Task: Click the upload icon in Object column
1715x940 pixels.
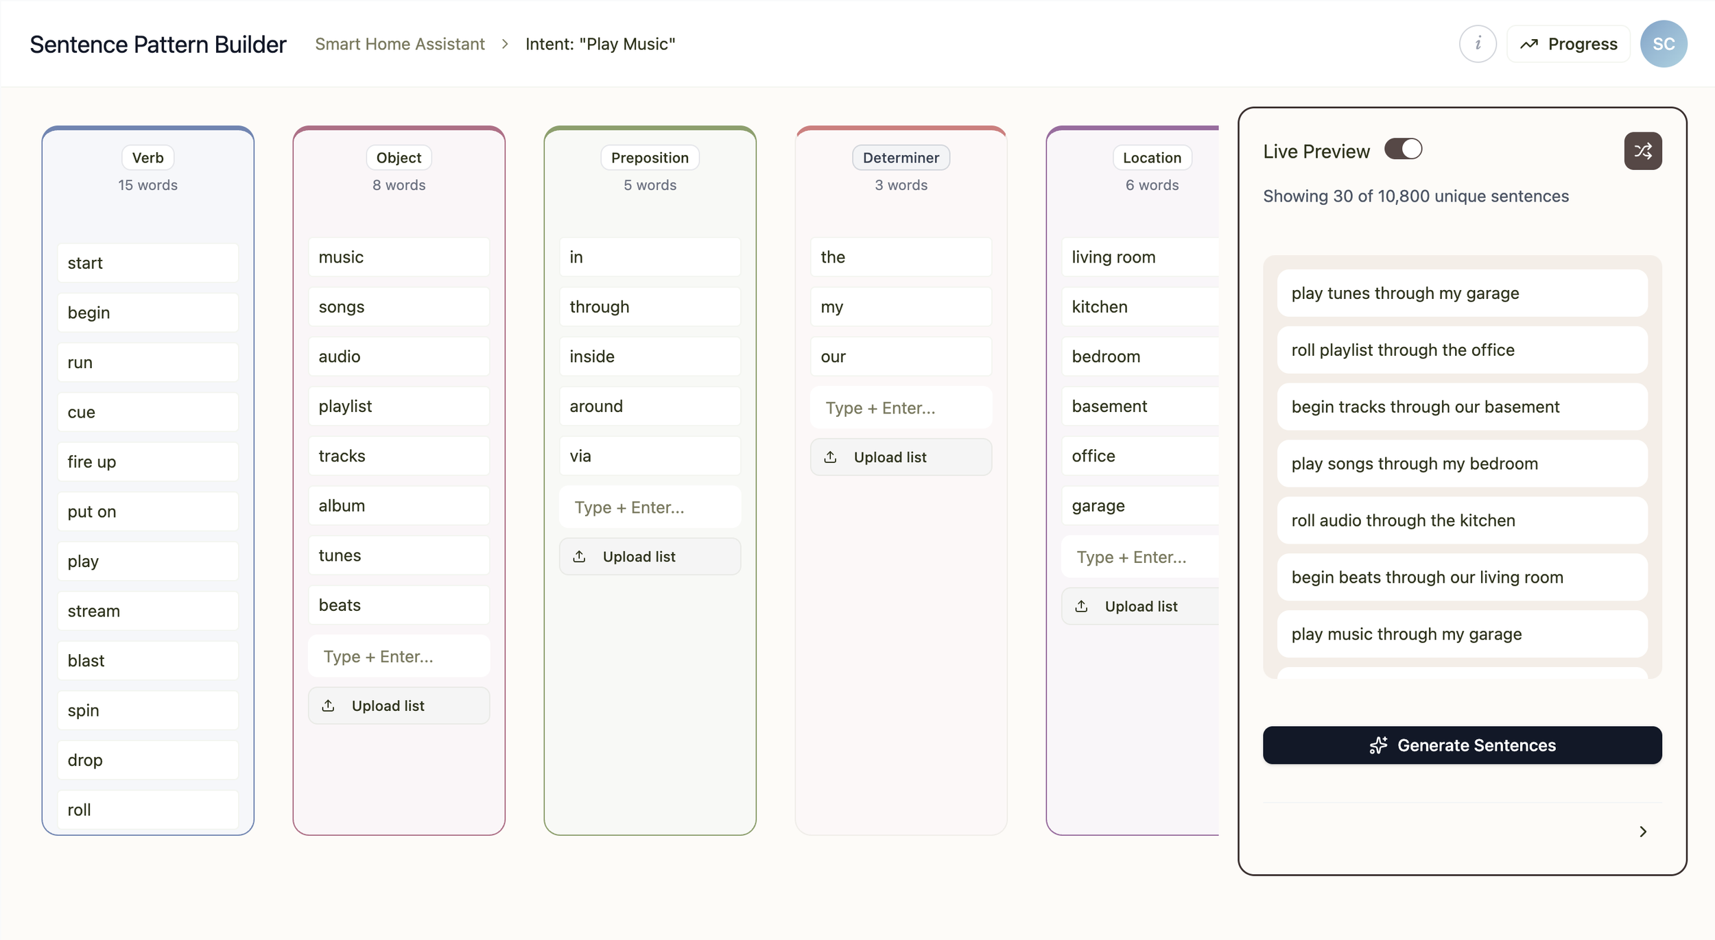Action: (x=329, y=706)
